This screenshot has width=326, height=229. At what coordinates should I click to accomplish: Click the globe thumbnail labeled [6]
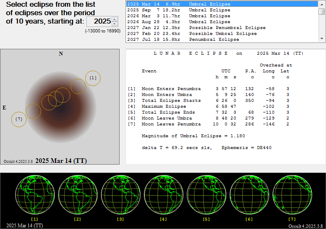pos(249,195)
